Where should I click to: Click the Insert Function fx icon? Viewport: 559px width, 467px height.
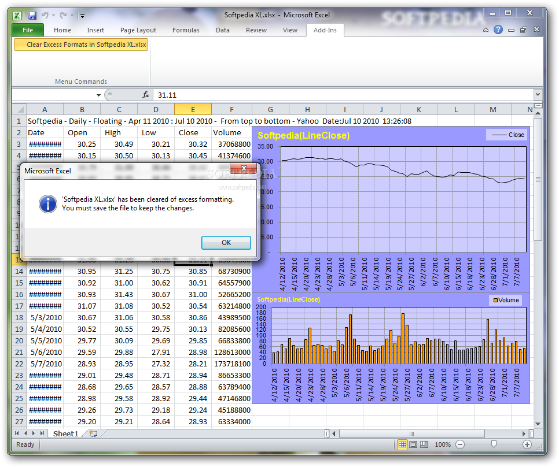[x=146, y=95]
